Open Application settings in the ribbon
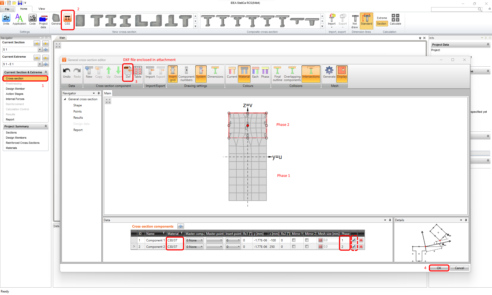The width and height of the screenshot is (492, 295). [x=19, y=20]
